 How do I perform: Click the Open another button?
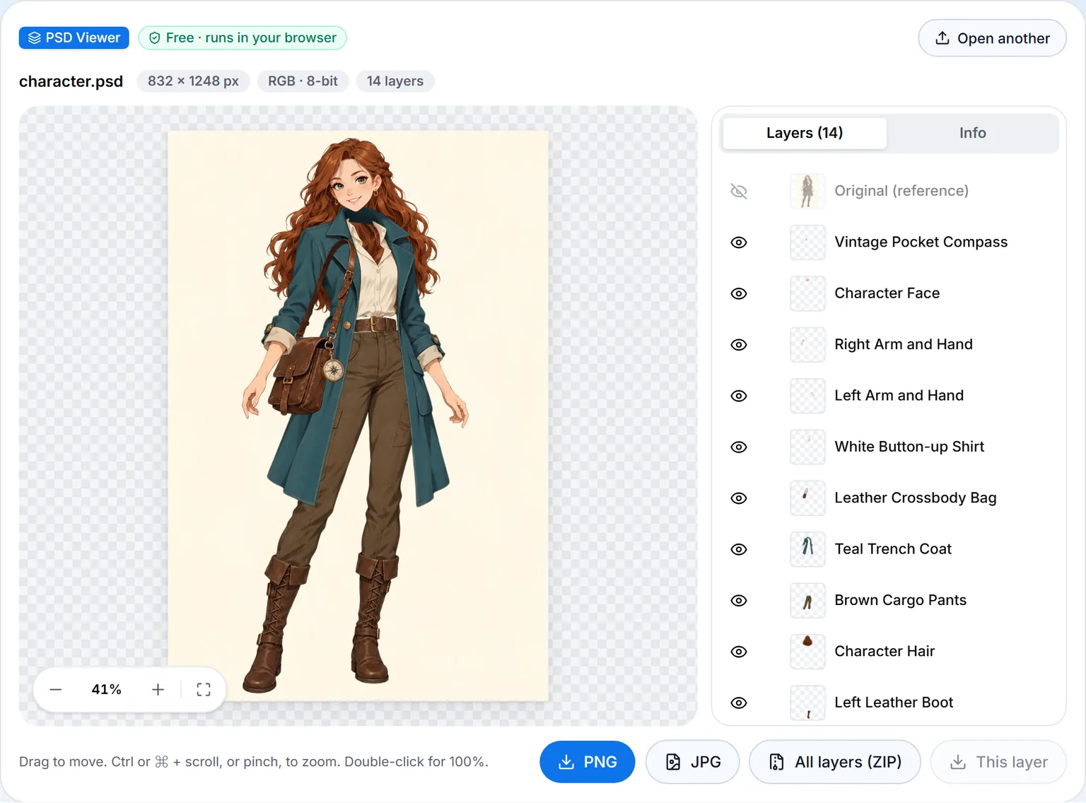point(992,38)
